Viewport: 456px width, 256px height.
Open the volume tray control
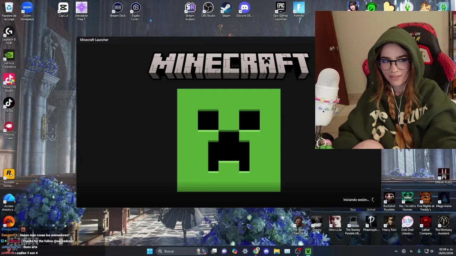432,251
